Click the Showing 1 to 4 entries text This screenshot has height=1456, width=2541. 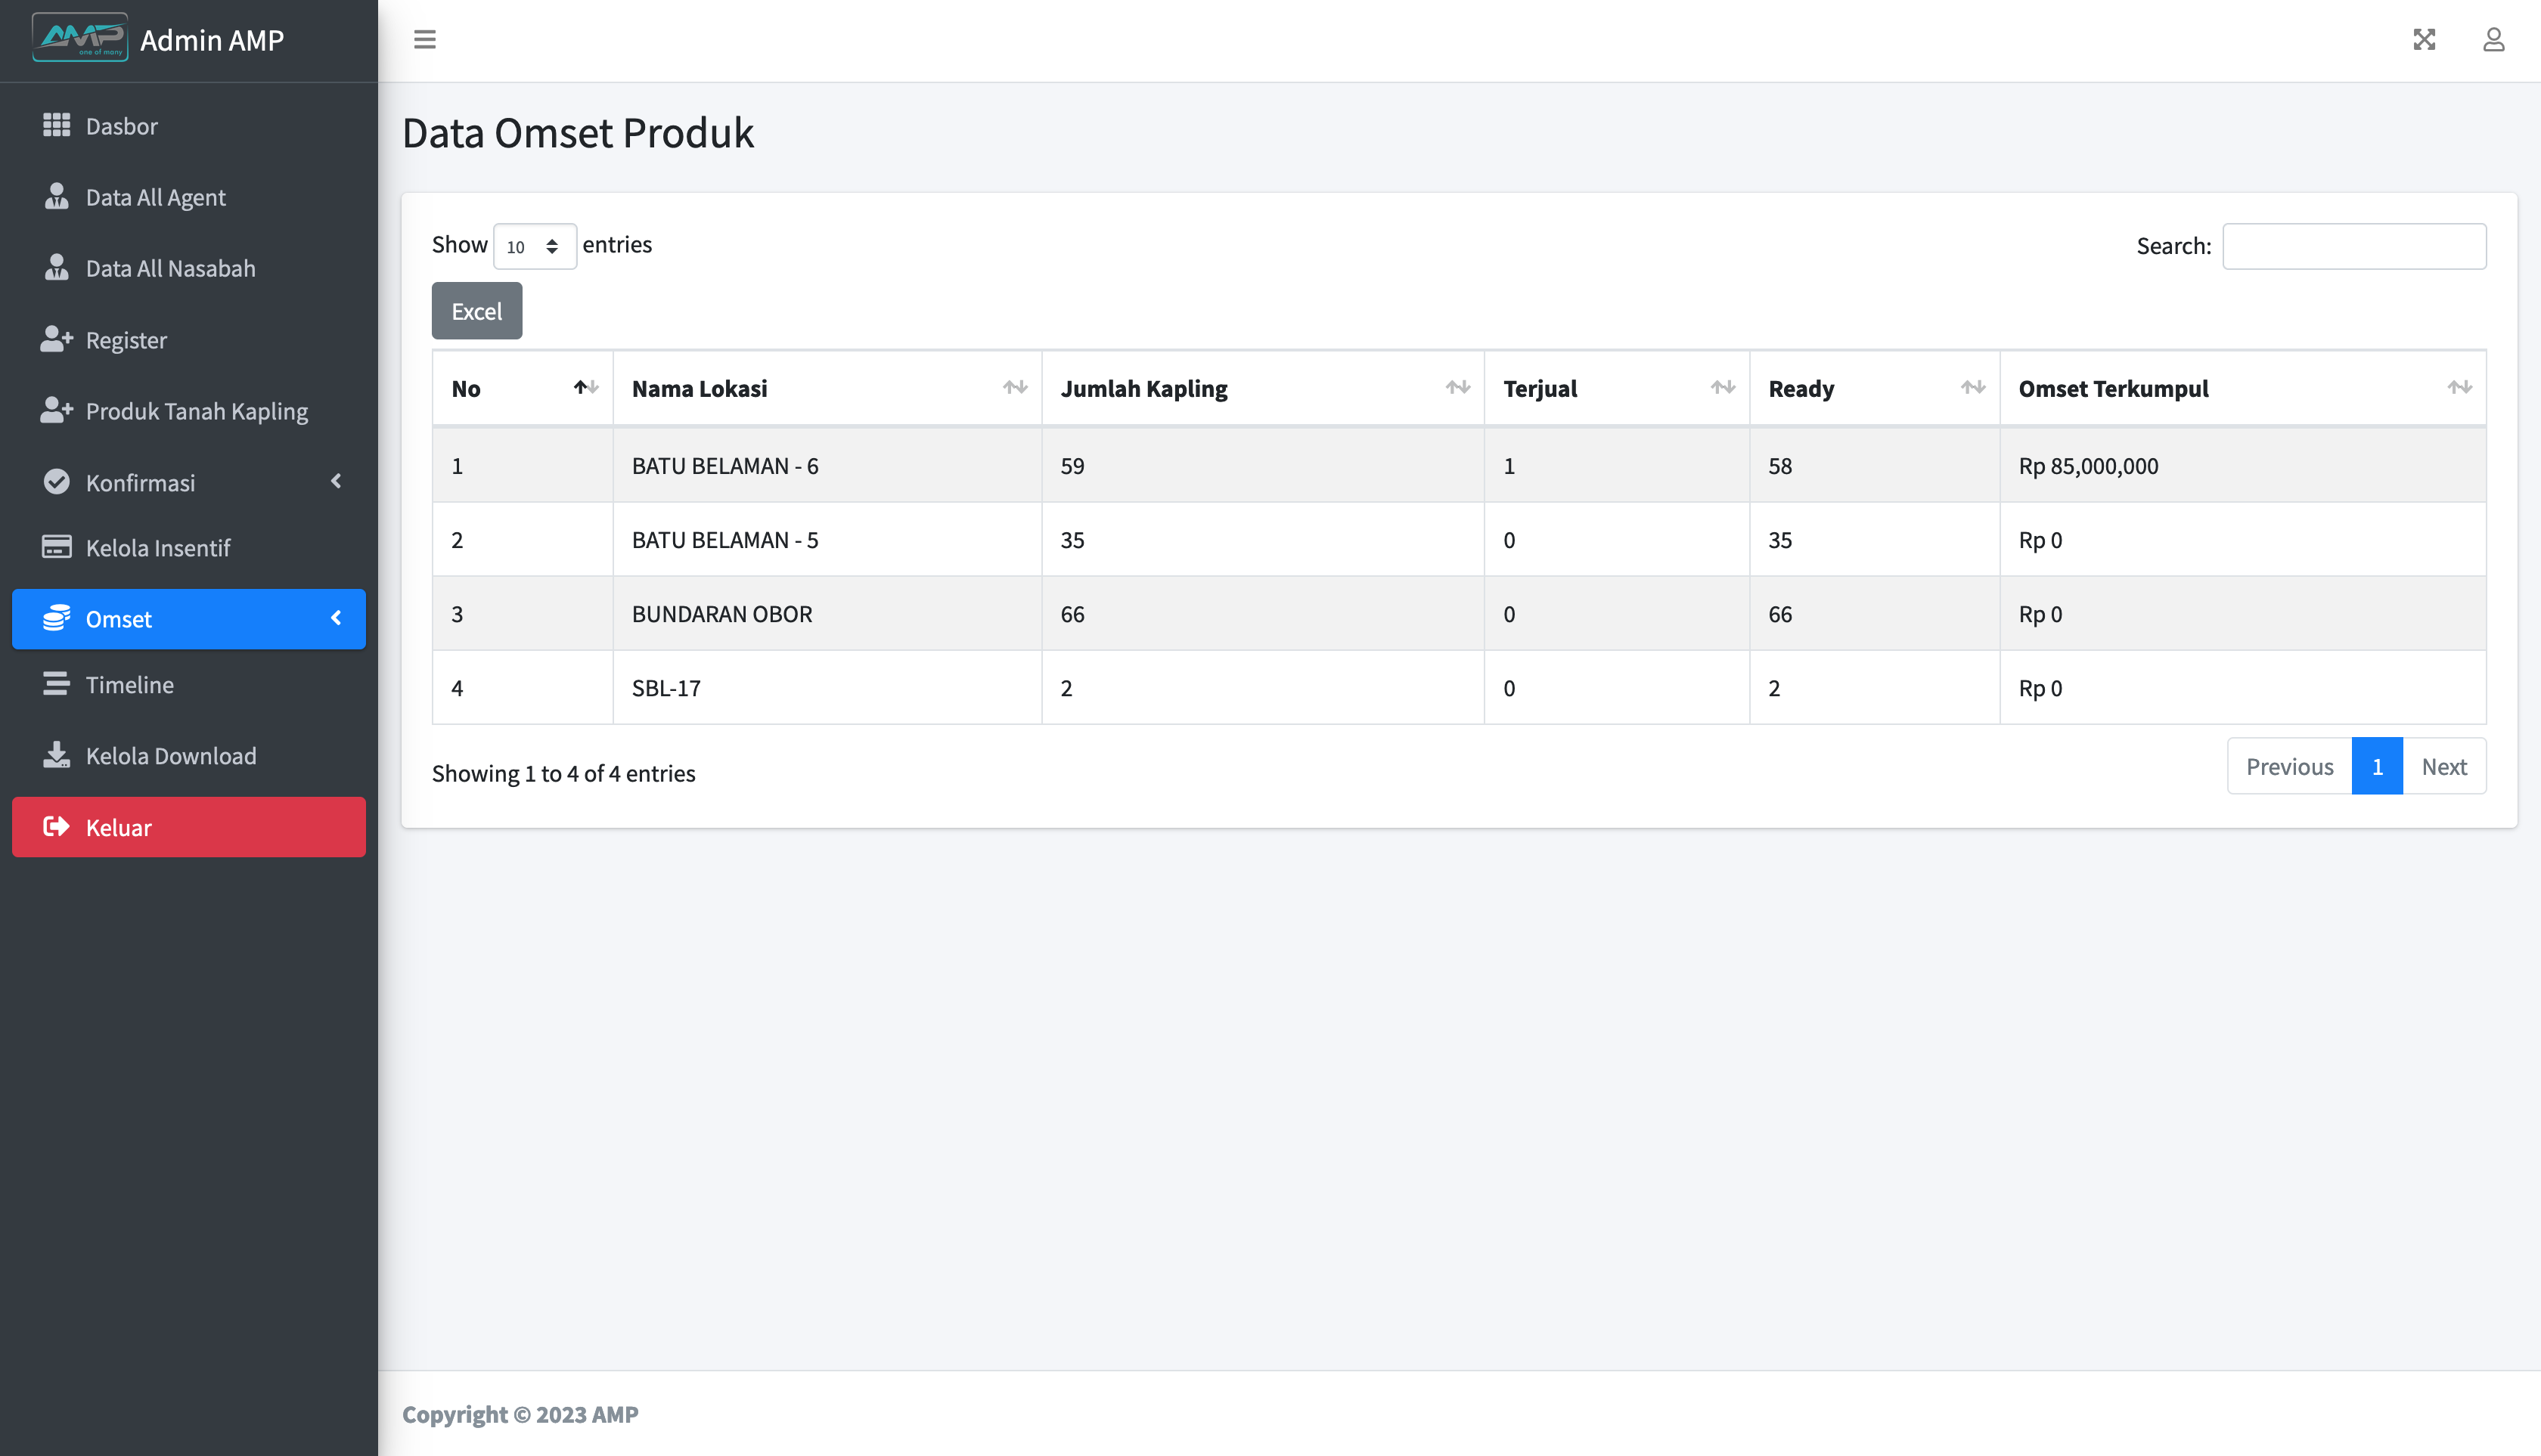coord(563,774)
